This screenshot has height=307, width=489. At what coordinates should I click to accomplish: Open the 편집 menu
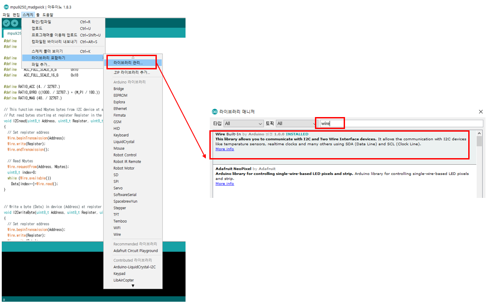(16, 15)
